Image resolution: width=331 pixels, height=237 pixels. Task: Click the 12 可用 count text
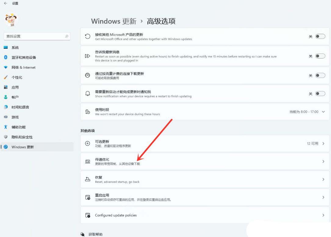tap(312, 143)
